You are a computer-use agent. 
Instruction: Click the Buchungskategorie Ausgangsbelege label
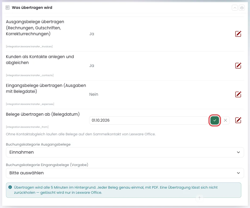pos(38,144)
